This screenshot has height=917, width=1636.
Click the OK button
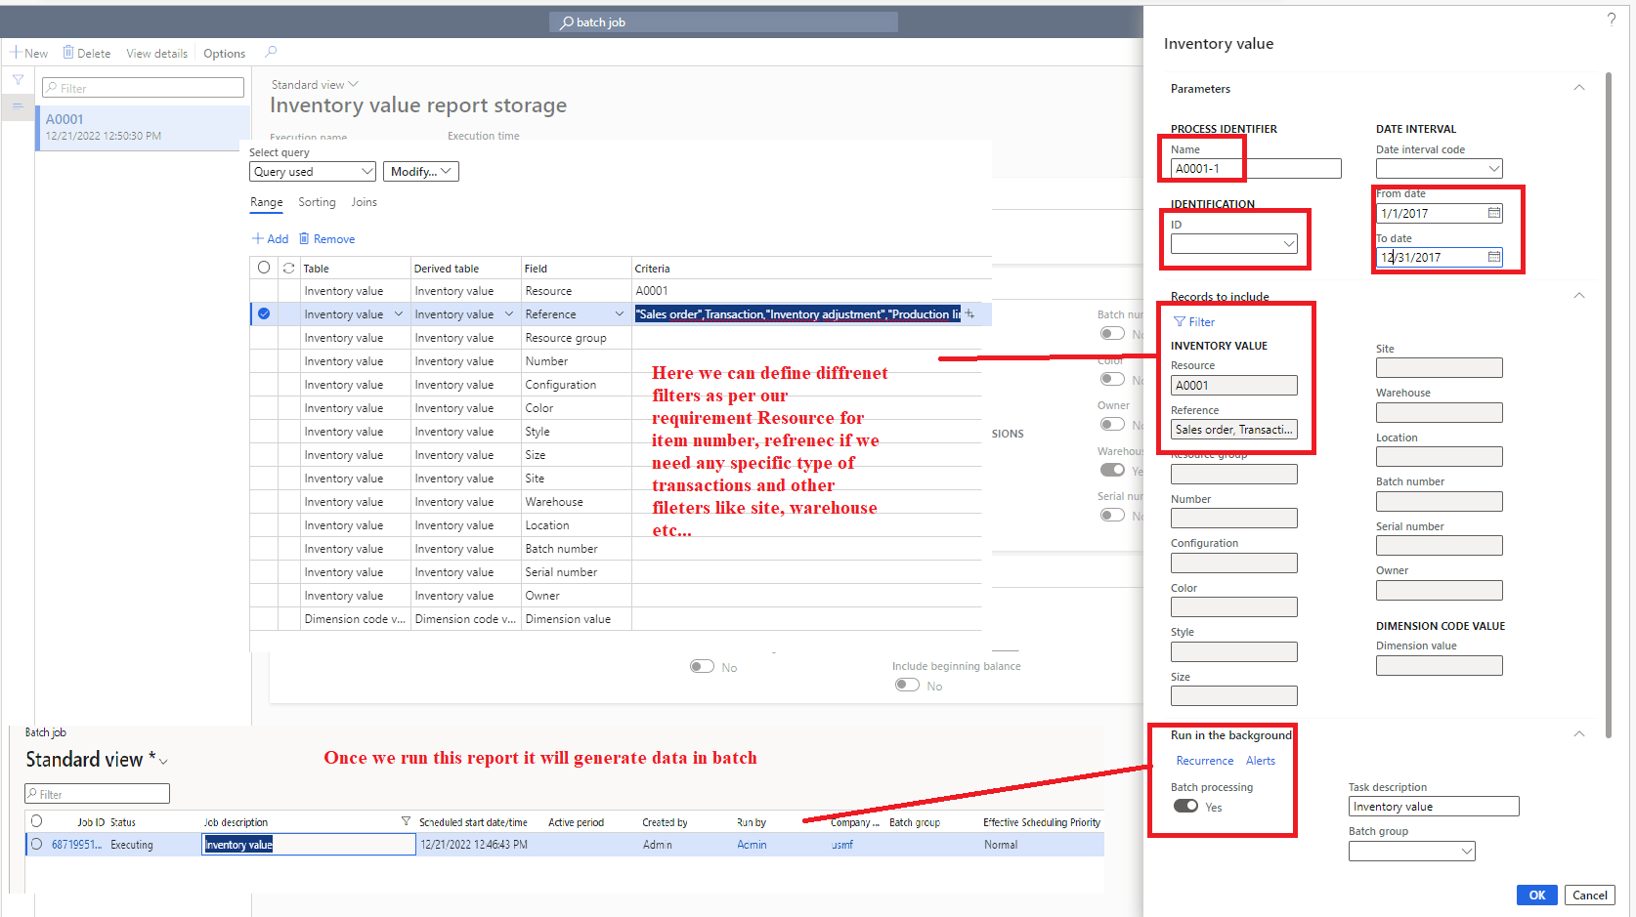click(1536, 895)
